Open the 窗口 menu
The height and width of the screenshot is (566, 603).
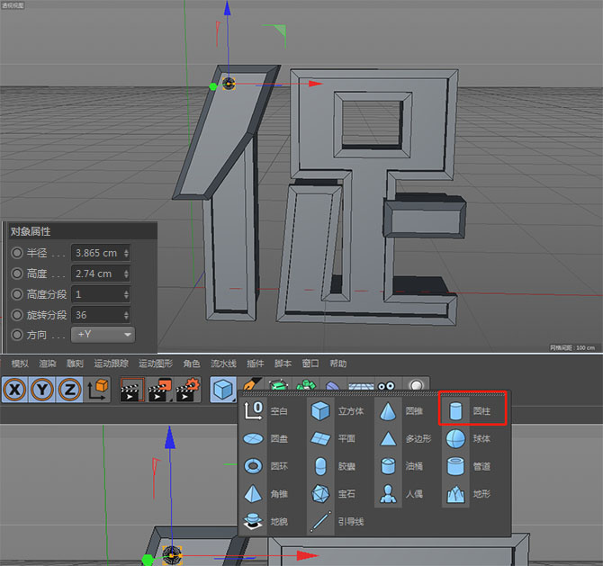tap(310, 364)
